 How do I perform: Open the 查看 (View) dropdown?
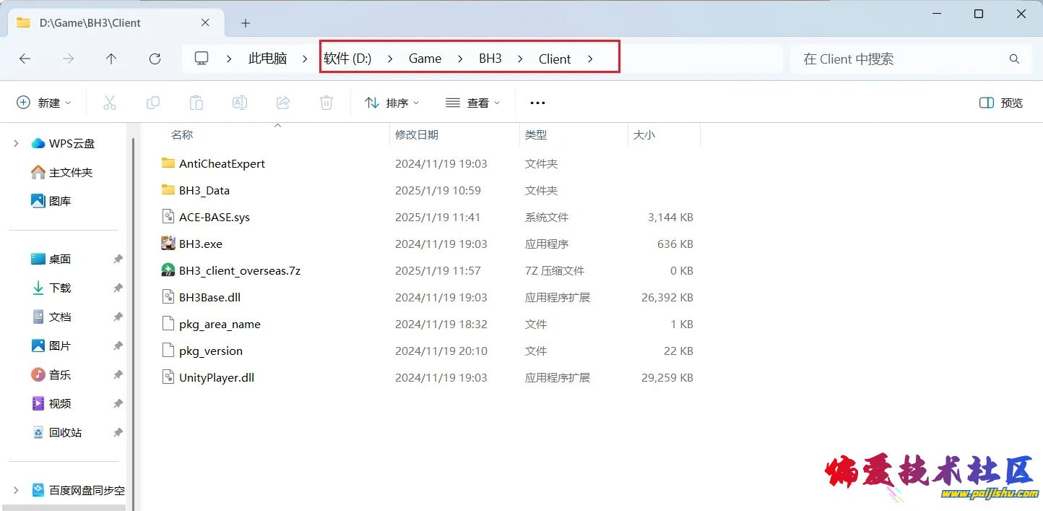point(473,103)
